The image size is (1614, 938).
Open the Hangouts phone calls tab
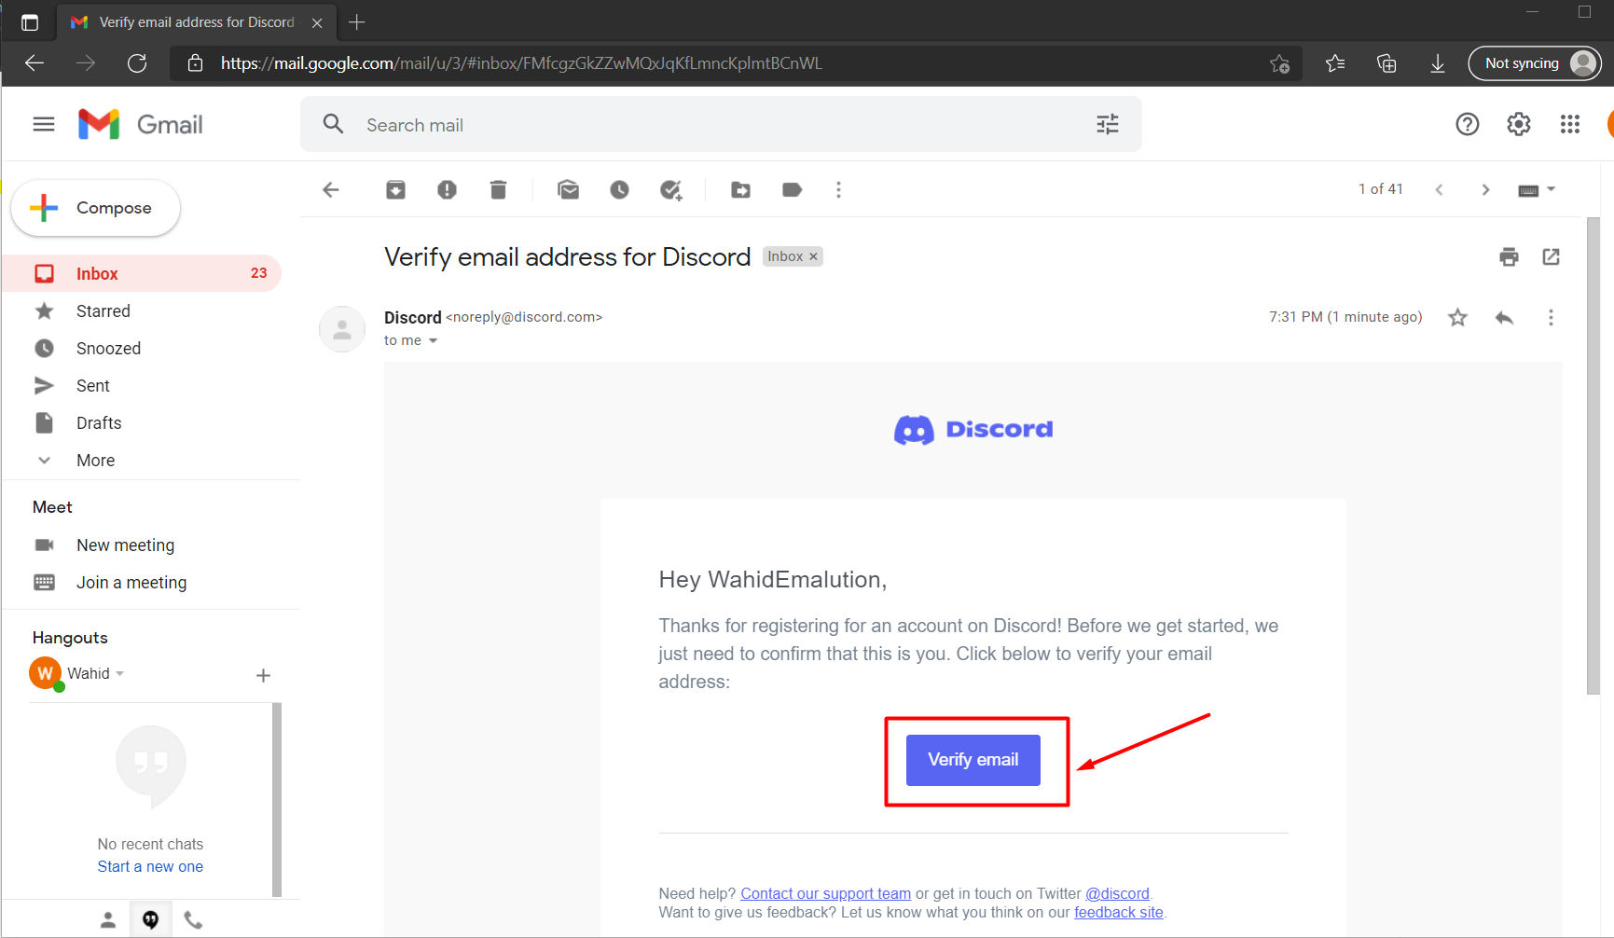[x=193, y=920]
